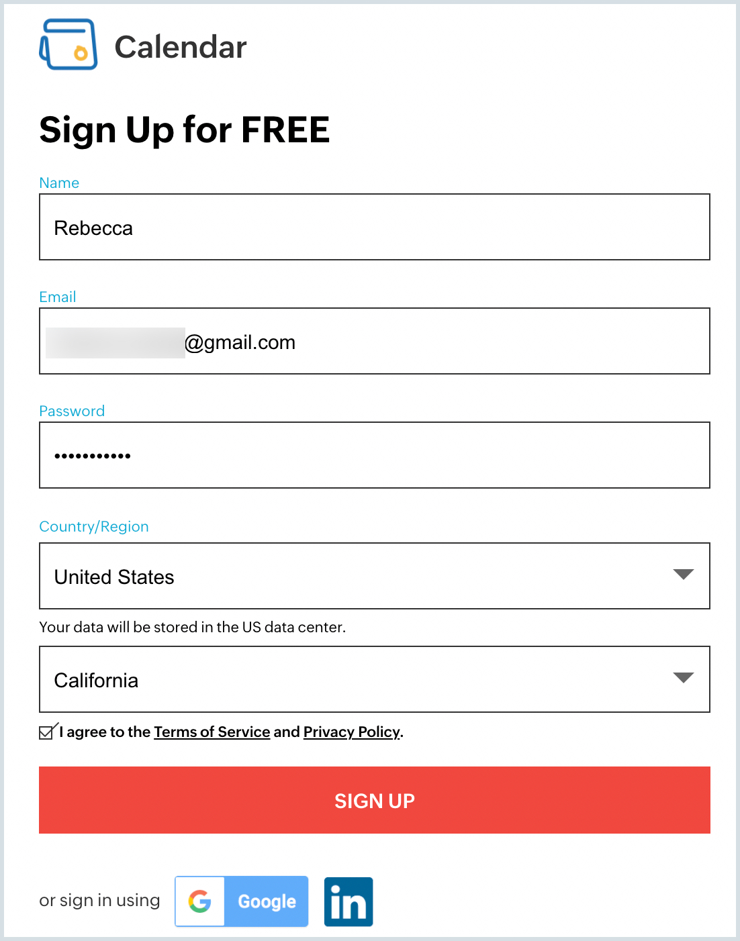Click the Password field label
This screenshot has width=740, height=941.
(x=72, y=411)
